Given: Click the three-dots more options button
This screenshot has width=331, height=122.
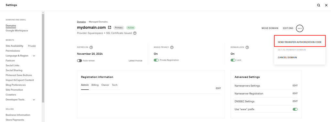Looking at the screenshot, I should click(300, 28).
